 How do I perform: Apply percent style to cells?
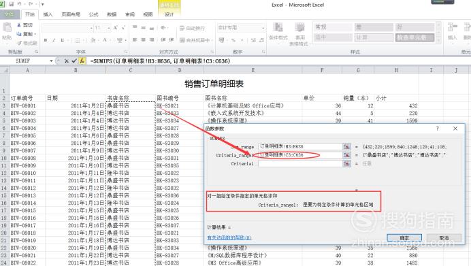[233, 40]
